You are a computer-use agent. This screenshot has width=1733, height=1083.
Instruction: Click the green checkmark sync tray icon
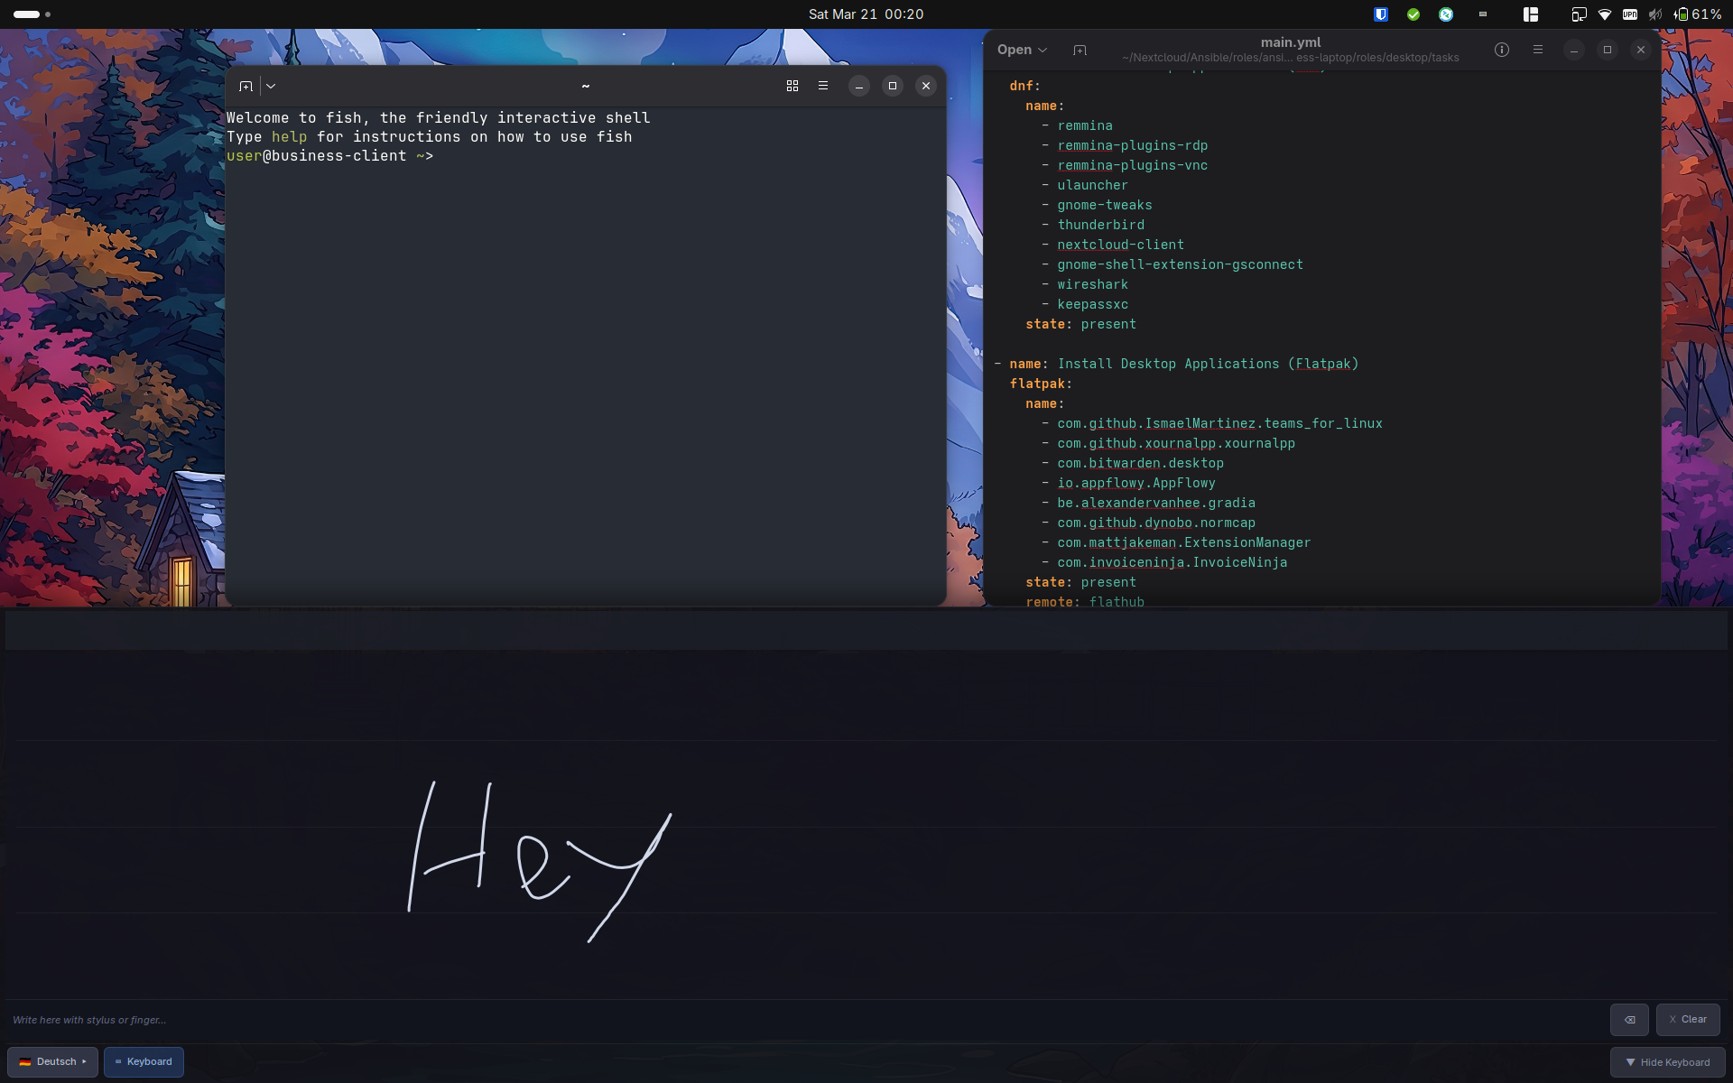point(1413,14)
